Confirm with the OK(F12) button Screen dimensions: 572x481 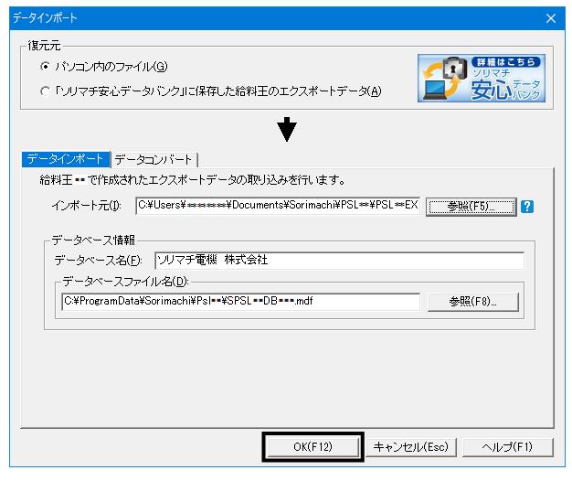click(x=312, y=446)
